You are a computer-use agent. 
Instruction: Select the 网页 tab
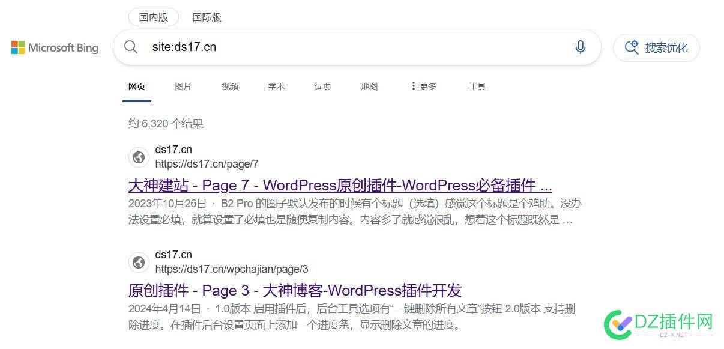tap(137, 86)
